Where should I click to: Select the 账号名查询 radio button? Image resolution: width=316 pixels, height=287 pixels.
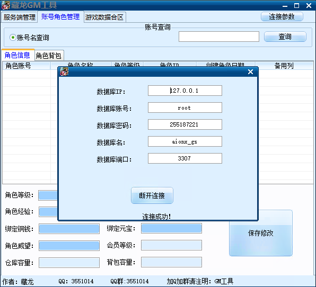[13, 38]
